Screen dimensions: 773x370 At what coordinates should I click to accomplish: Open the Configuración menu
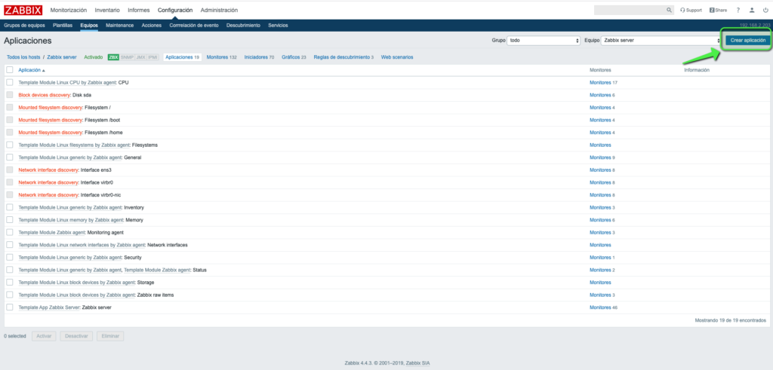(x=175, y=10)
